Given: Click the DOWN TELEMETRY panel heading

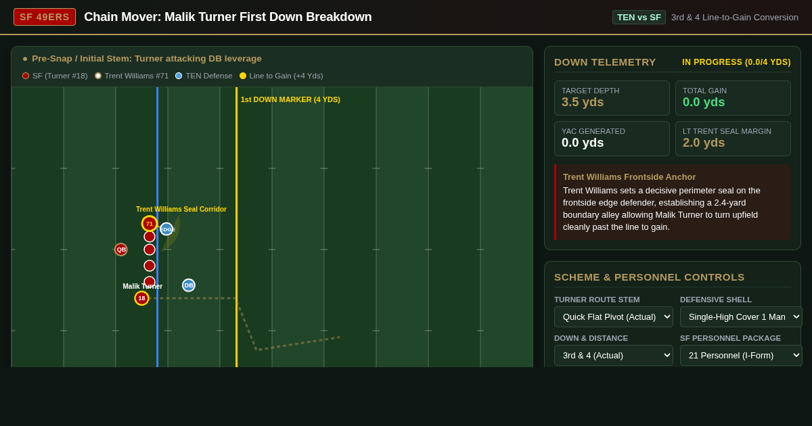Looking at the screenshot, I should click(x=605, y=62).
